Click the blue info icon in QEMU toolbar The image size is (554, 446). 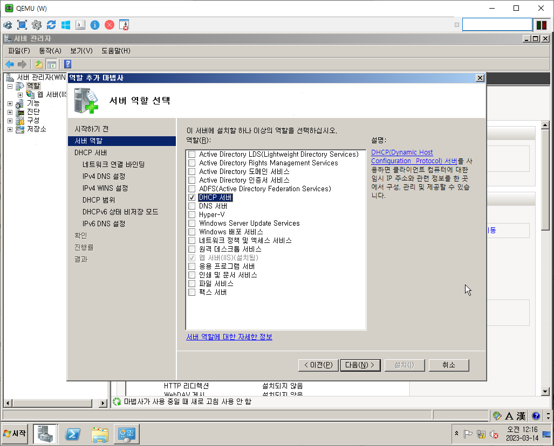click(95, 25)
